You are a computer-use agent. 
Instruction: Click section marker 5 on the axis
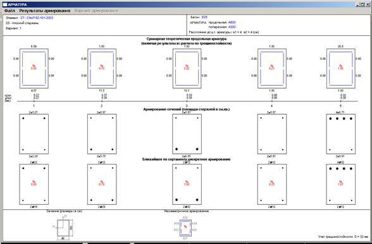click(340, 106)
